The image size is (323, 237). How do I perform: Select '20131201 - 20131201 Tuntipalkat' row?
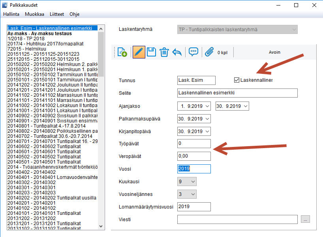point(53,224)
